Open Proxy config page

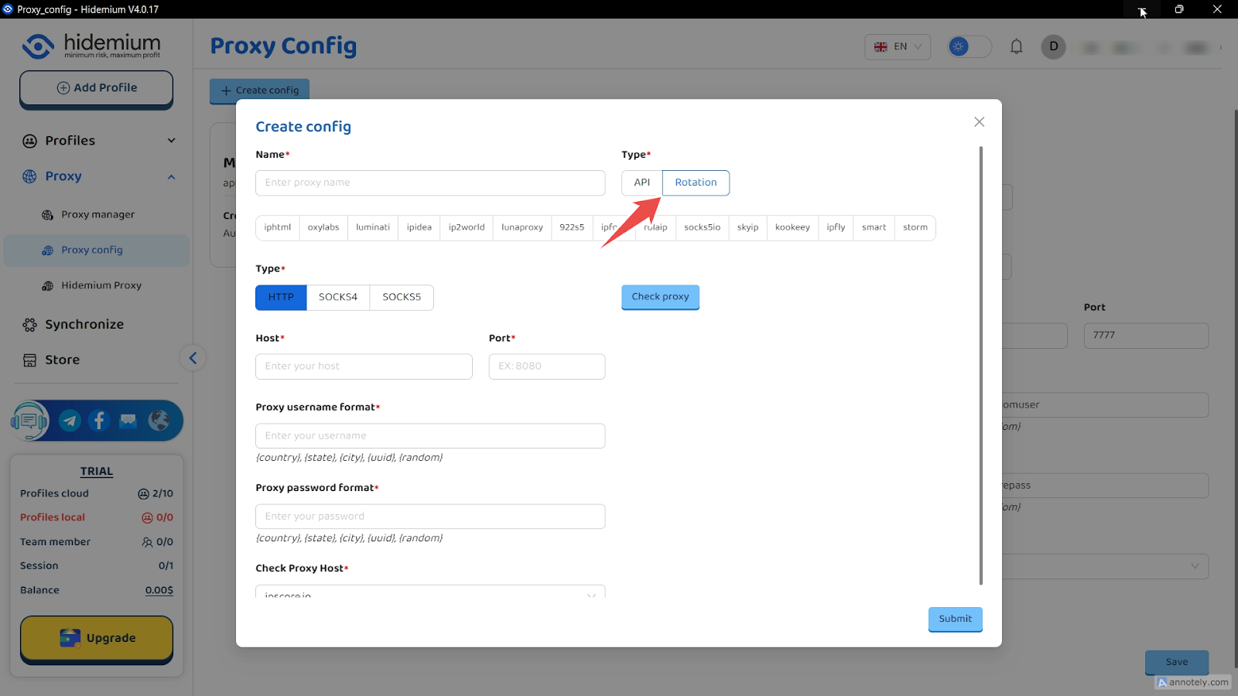(97, 251)
